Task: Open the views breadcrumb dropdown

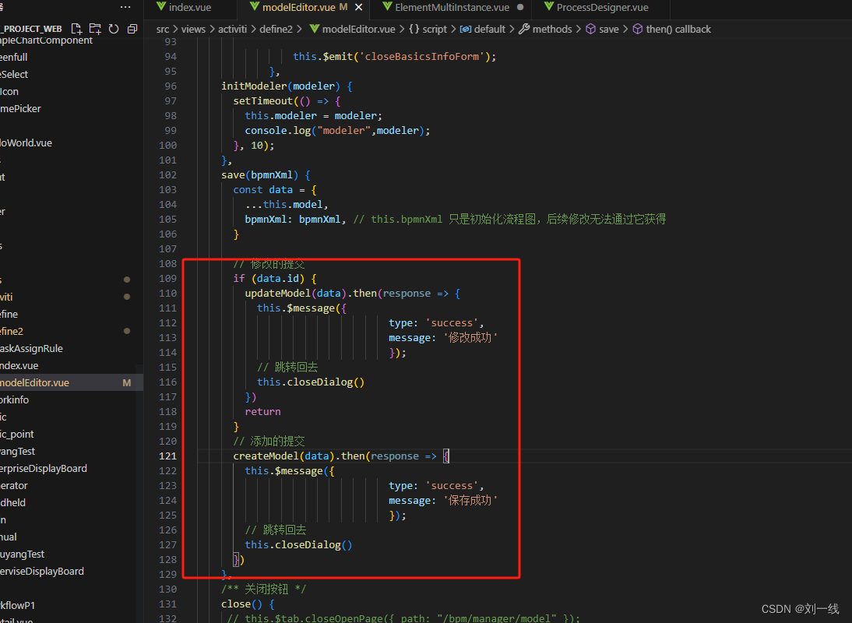Action: pyautogui.click(x=193, y=29)
